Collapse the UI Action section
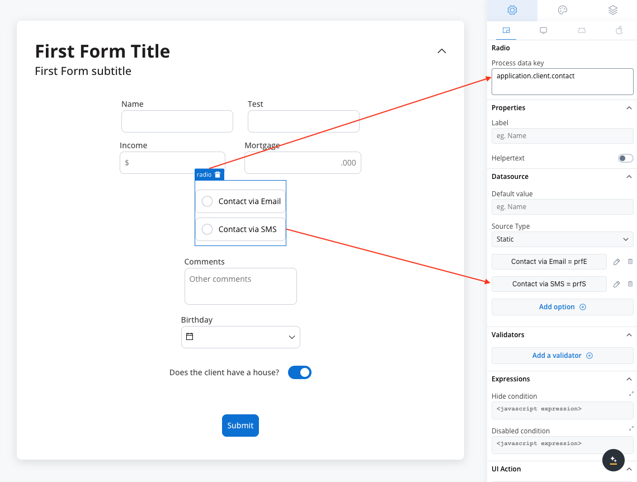The width and height of the screenshot is (637, 482). tap(629, 469)
